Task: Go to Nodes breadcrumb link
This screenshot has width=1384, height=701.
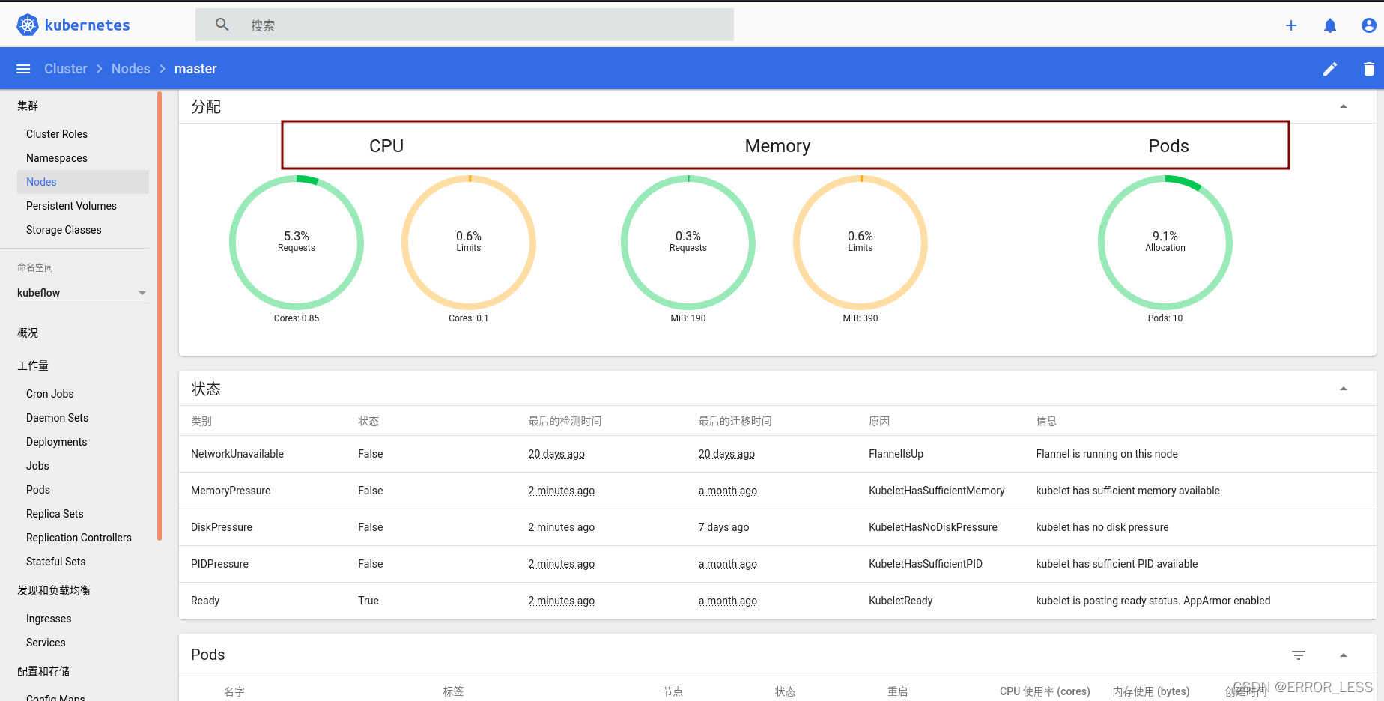Action: (x=130, y=69)
